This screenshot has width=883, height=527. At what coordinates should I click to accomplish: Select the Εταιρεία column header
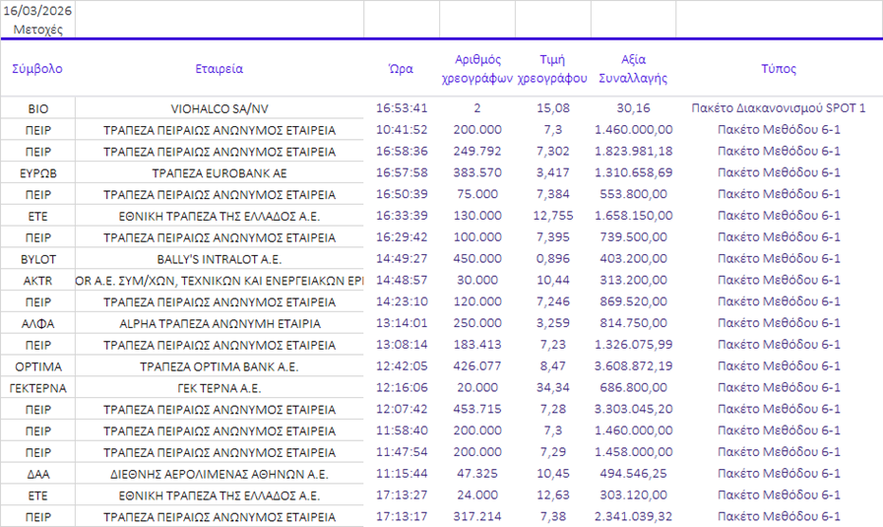pos(220,69)
